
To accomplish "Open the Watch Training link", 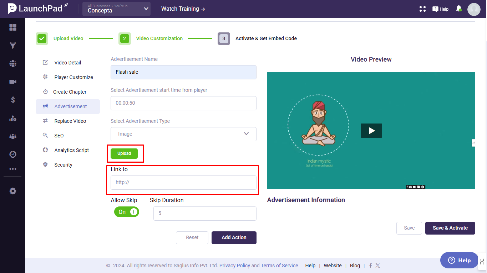I will tap(183, 9).
